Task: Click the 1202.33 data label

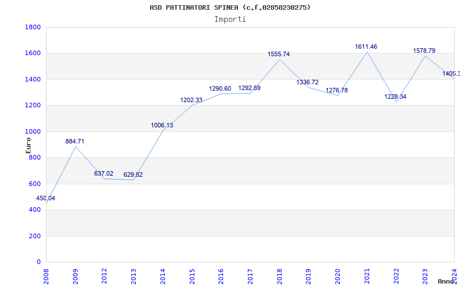Action: [191, 100]
